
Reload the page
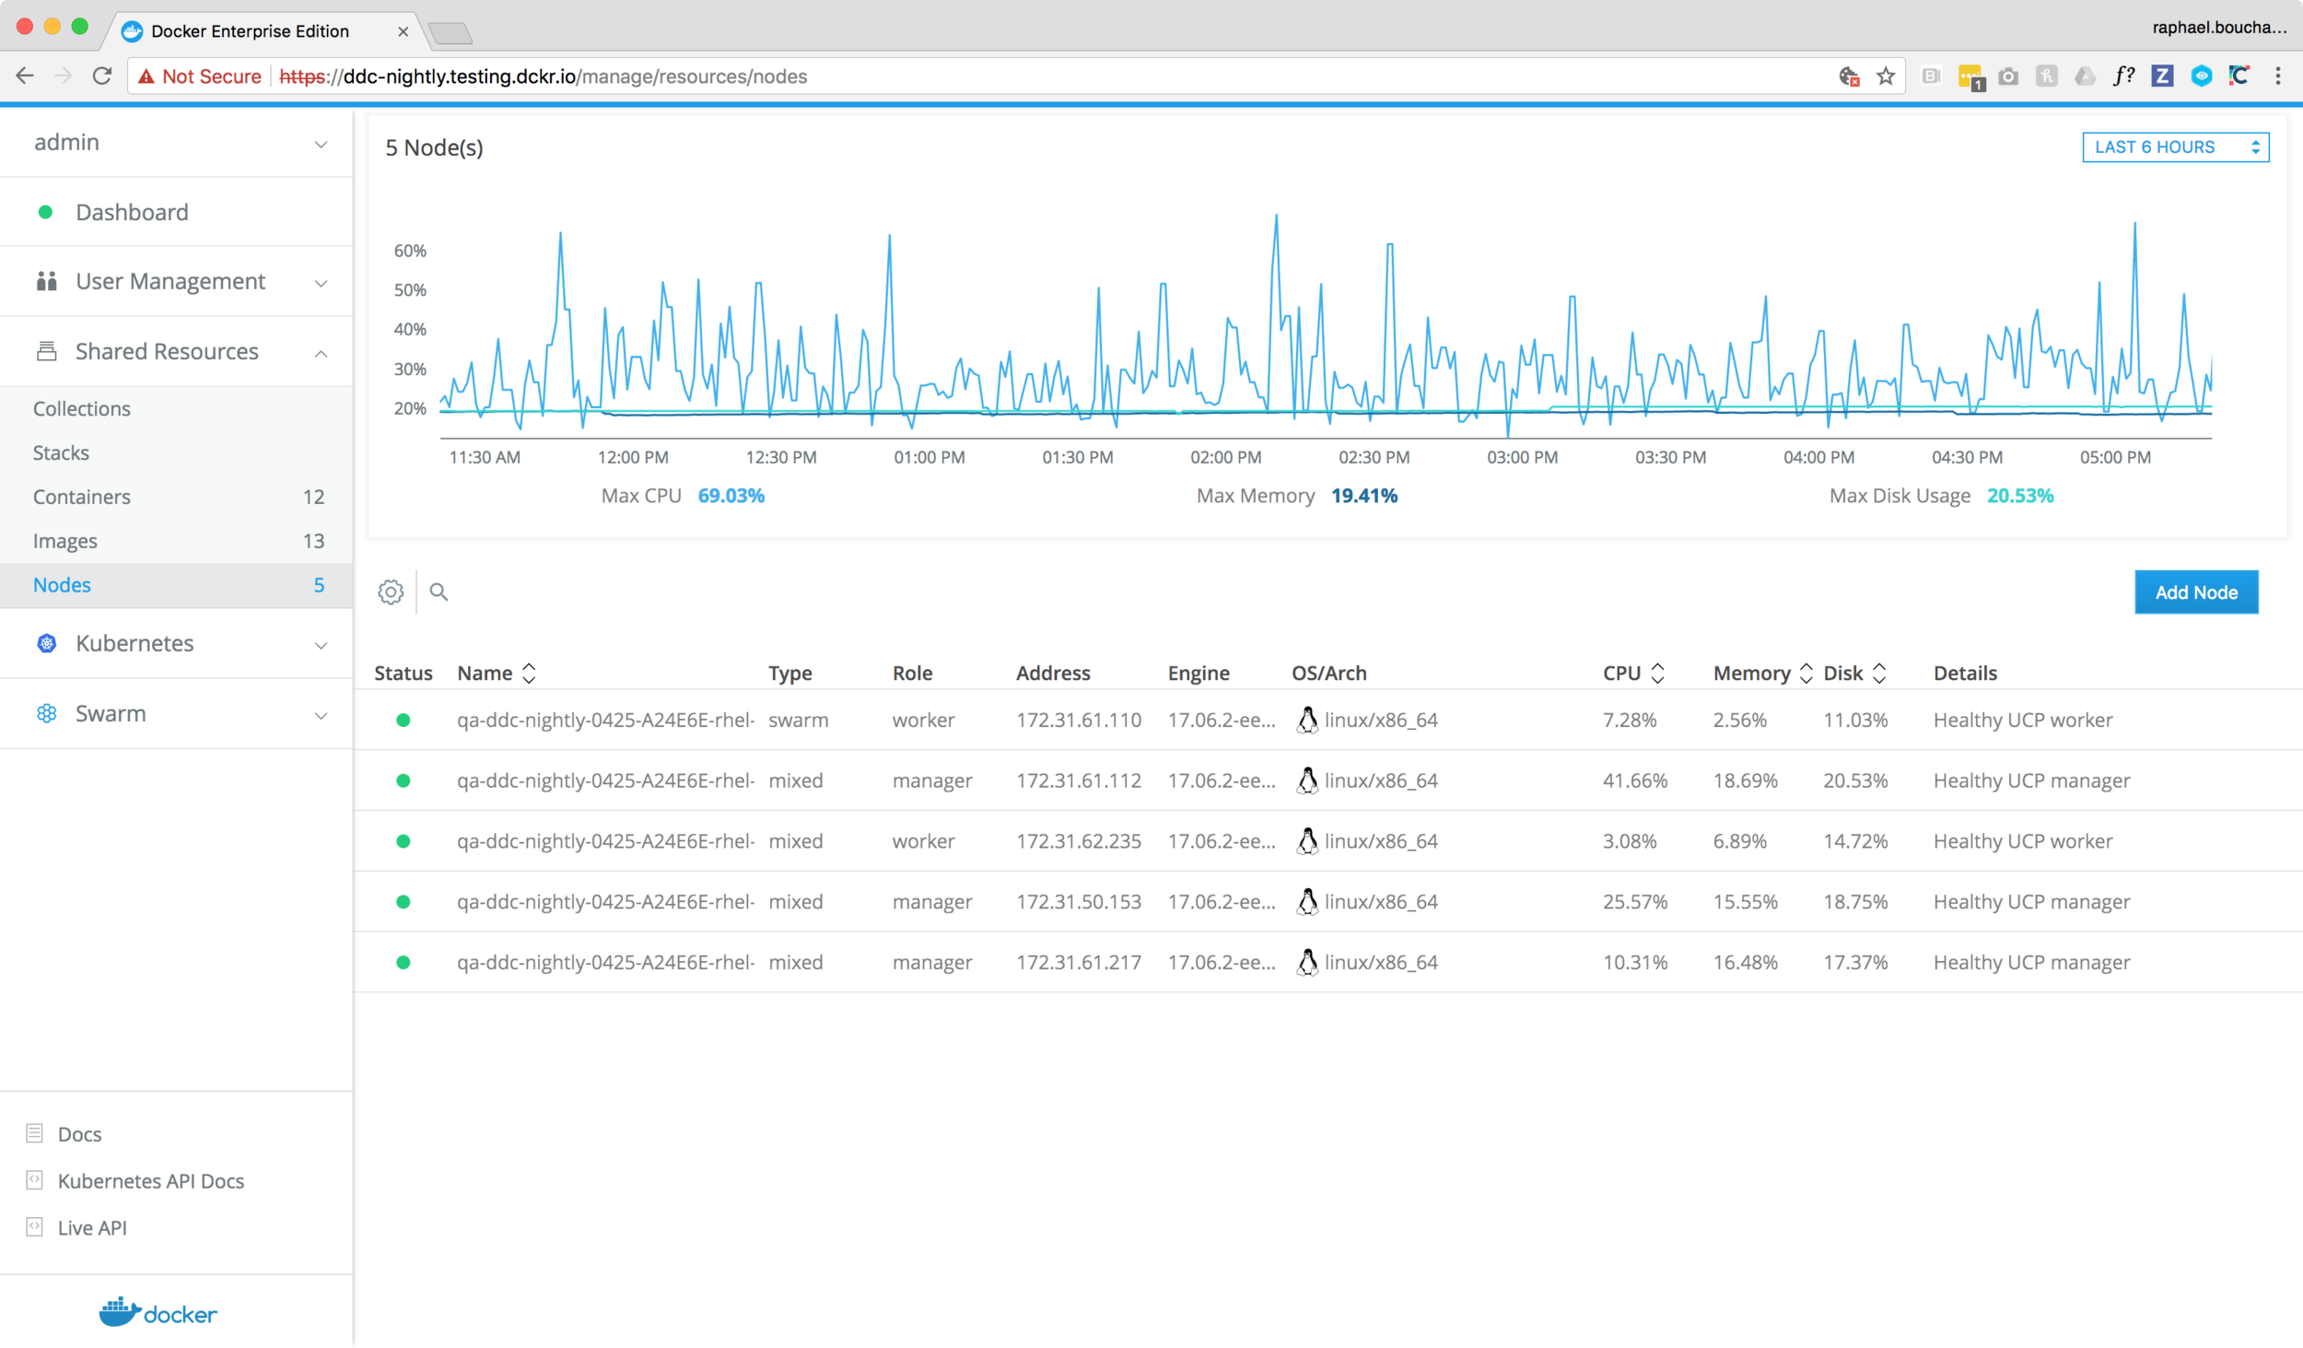102,76
